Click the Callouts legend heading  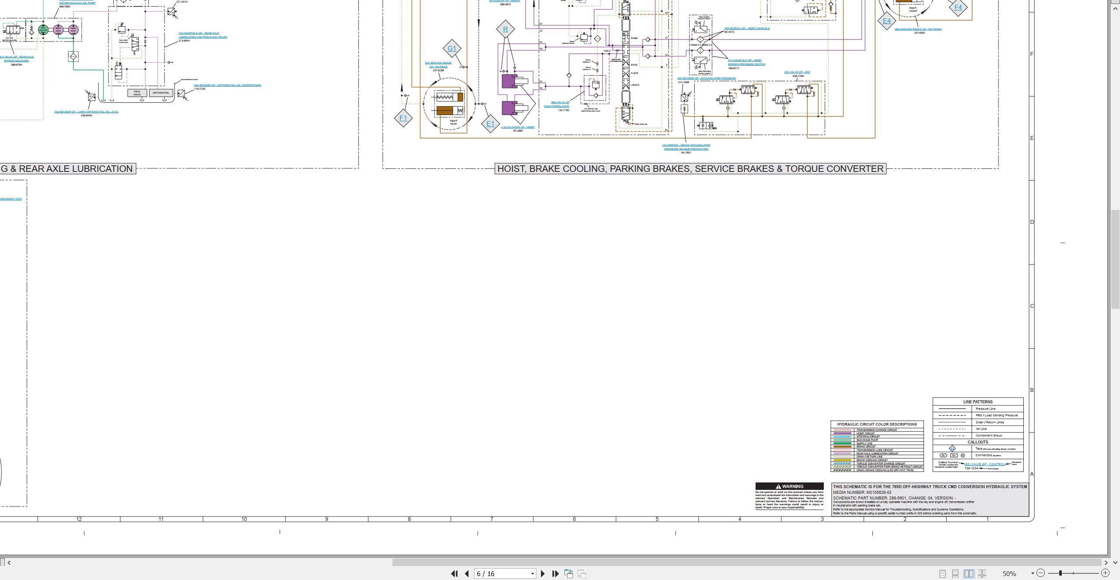point(978,442)
